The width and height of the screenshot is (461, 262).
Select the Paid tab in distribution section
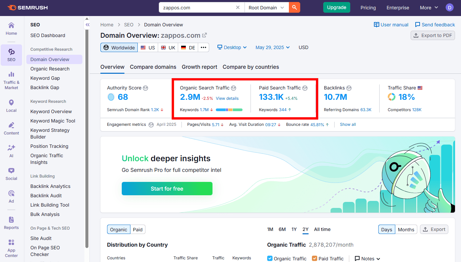[138, 229]
